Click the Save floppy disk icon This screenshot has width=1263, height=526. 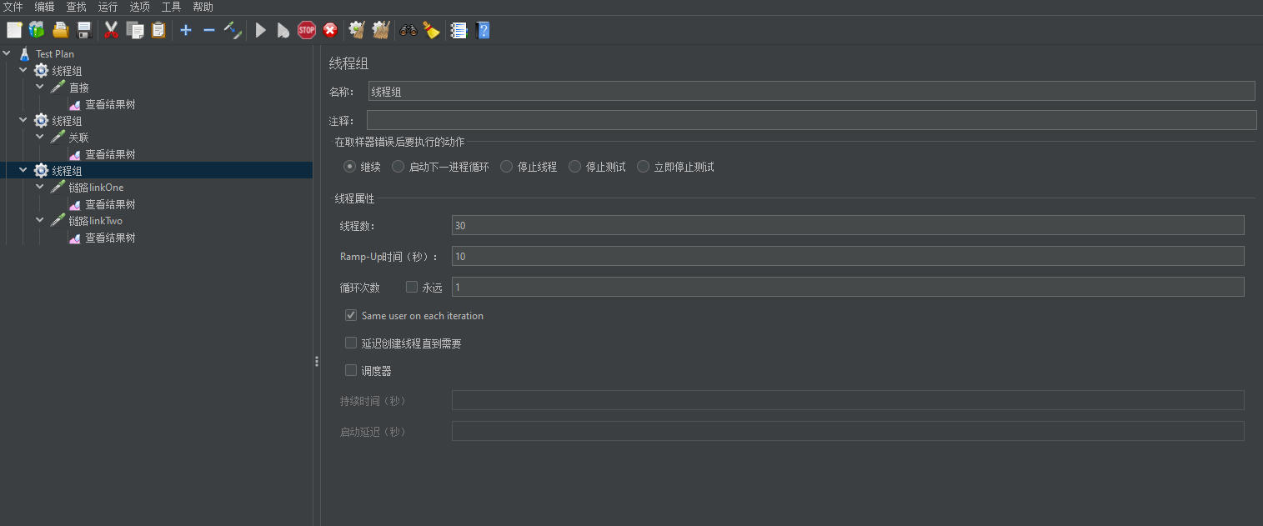point(84,31)
